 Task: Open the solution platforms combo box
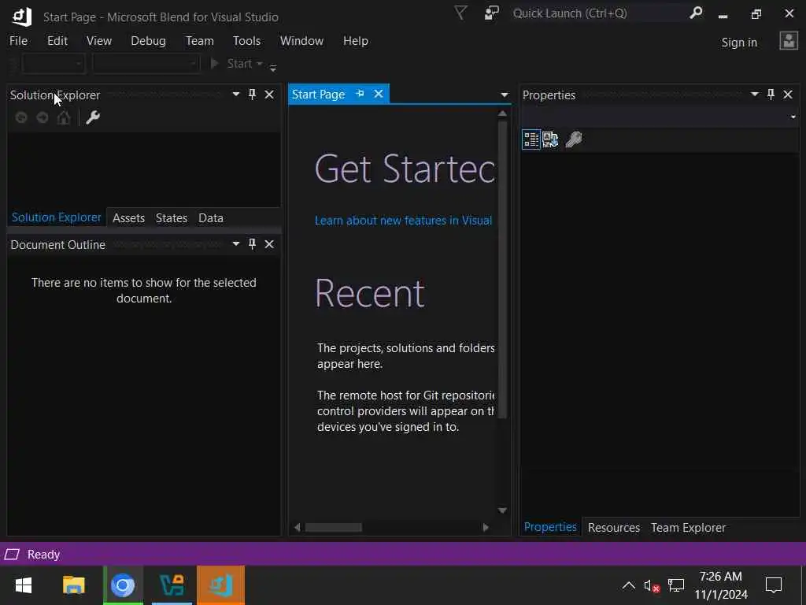[x=146, y=64]
